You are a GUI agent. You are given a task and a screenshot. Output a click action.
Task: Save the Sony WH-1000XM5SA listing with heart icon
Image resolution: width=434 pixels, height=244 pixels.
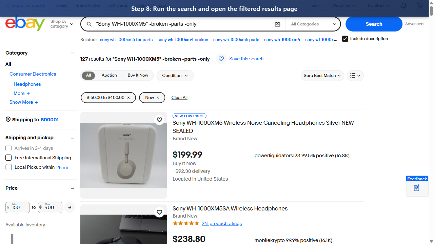pyautogui.click(x=159, y=212)
